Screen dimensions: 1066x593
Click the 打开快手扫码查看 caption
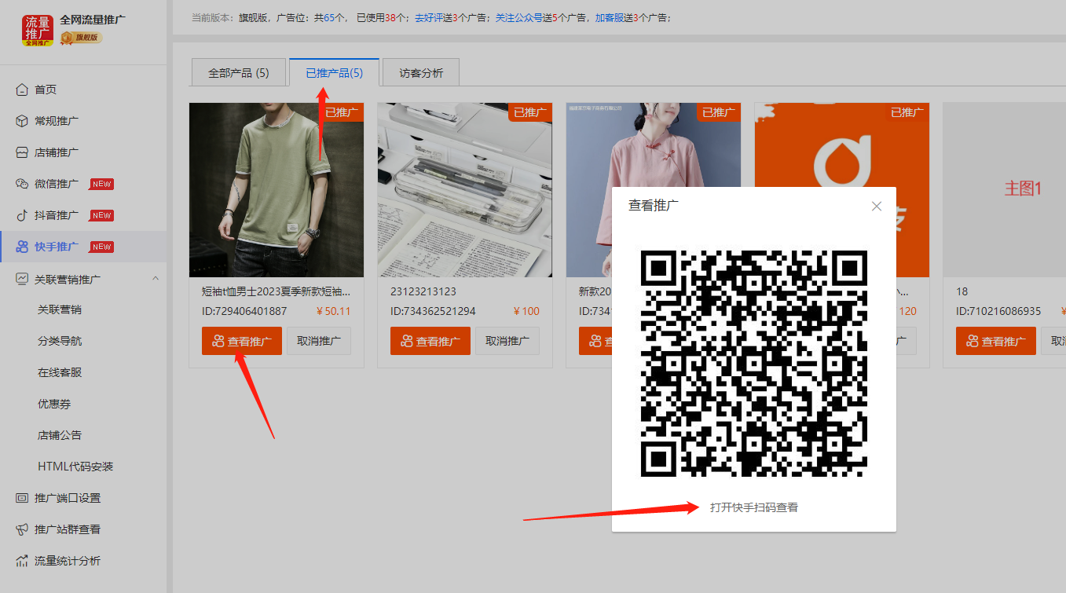[754, 507]
